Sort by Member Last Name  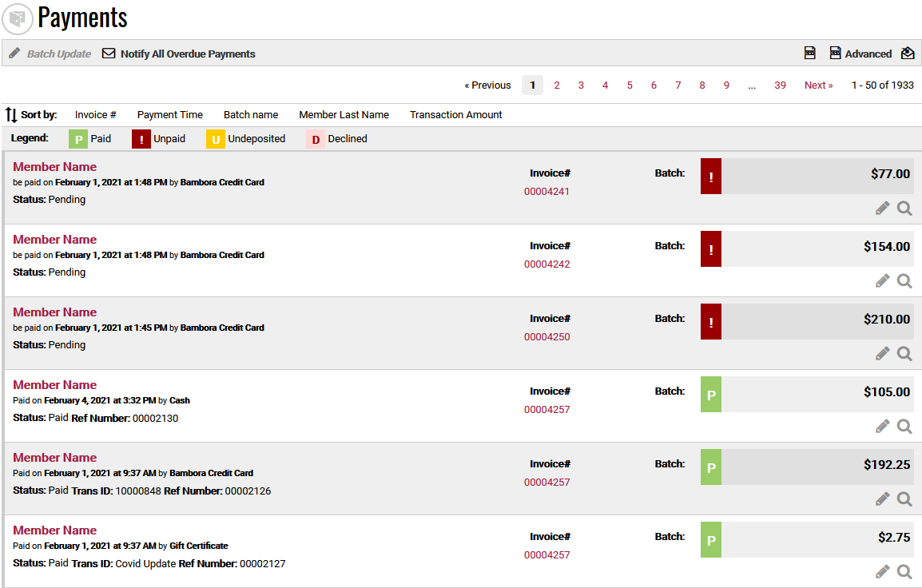pos(344,114)
